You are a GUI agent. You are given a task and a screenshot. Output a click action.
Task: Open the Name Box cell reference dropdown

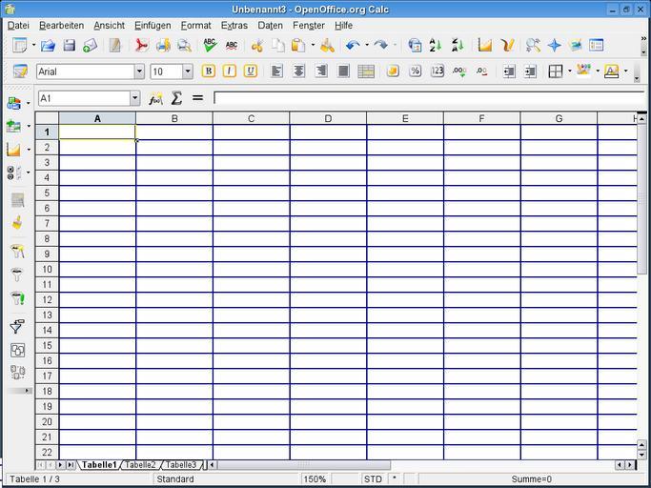(134, 98)
